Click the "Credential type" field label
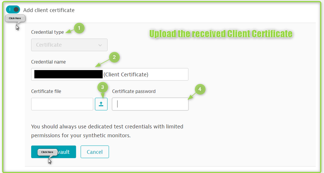 pyautogui.click(x=47, y=32)
